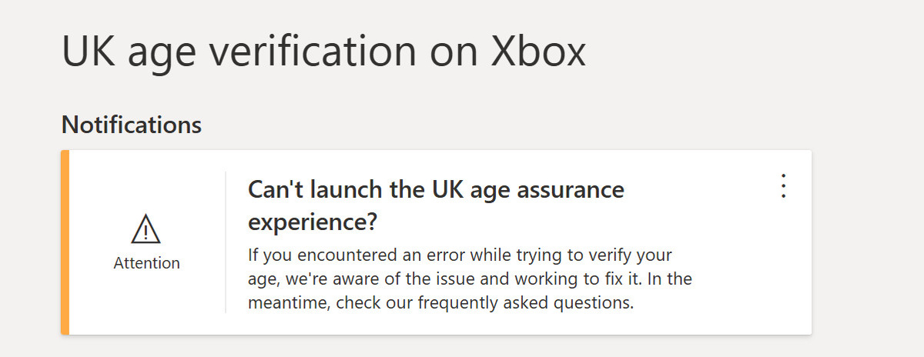Open the notification's three-dot more options menu
This screenshot has height=357, width=924.
(x=783, y=186)
